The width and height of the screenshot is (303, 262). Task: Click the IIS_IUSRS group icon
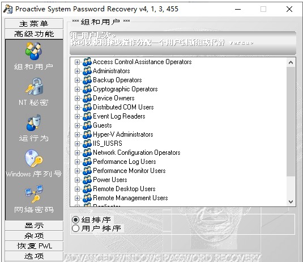coord(87,143)
